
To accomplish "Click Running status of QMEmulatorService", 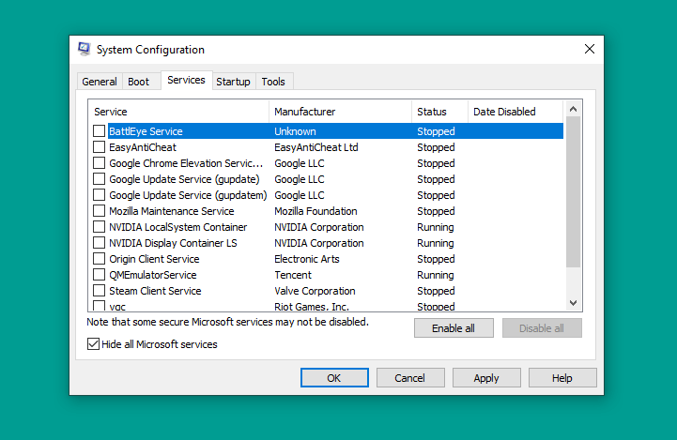I will [x=436, y=275].
